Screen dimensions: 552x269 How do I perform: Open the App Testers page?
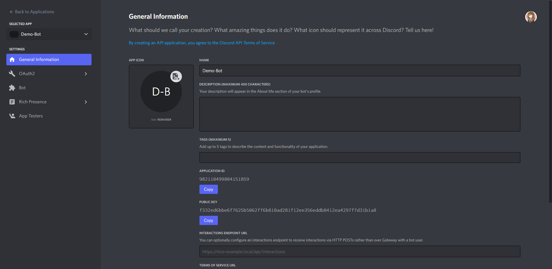tap(49, 116)
